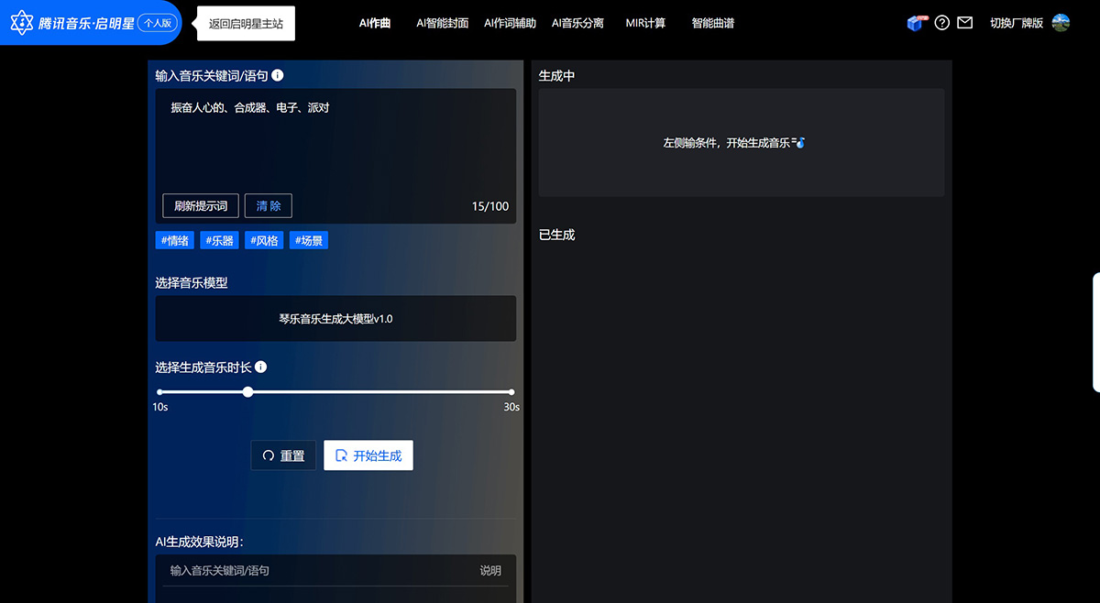Screen dimensions: 1100x603
Task: Expand the 说明 panel under AI生成效果说明
Action: (489, 570)
